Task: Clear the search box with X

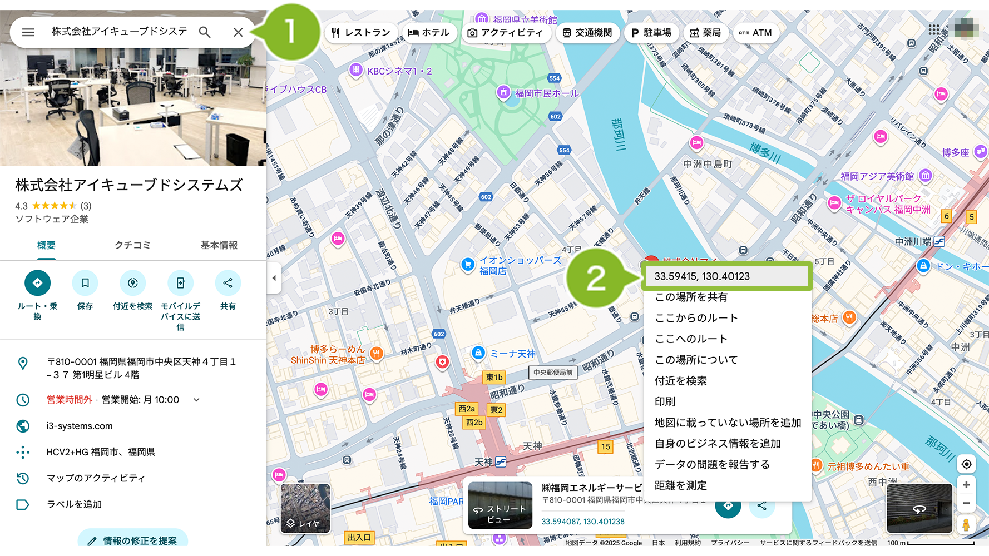Action: tap(238, 32)
